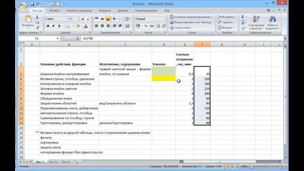Screen dimensions: 304x171
Task: Click AutoSum sigma icon
Action: (x=243, y=17)
